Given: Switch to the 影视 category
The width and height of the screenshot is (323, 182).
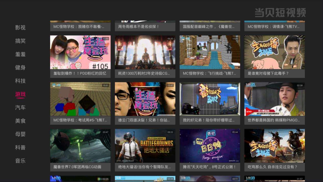Looking at the screenshot, I should [20, 27].
